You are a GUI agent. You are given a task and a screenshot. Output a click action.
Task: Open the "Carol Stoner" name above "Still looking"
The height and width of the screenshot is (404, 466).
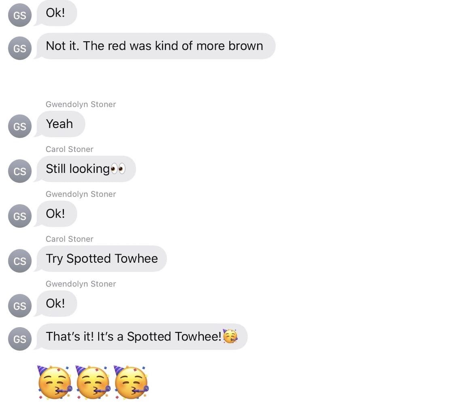click(70, 149)
